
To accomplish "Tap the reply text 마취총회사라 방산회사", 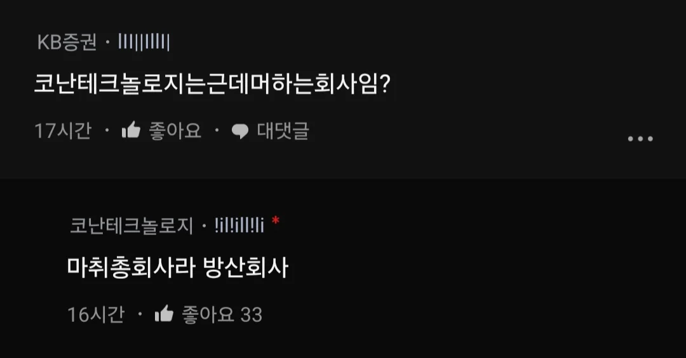I will tap(178, 267).
